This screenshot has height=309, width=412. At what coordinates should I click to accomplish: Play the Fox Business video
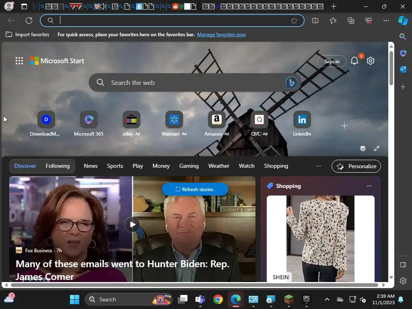[132, 225]
